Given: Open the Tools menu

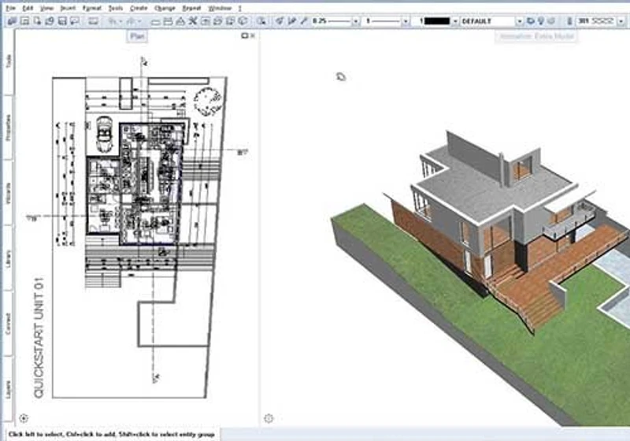Looking at the screenshot, I should pyautogui.click(x=115, y=8).
